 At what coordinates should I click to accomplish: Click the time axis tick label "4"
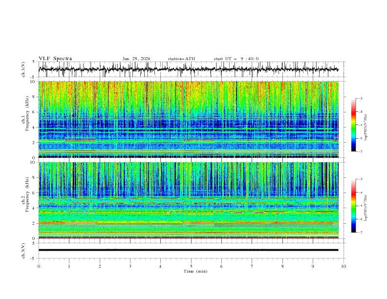point(160,266)
